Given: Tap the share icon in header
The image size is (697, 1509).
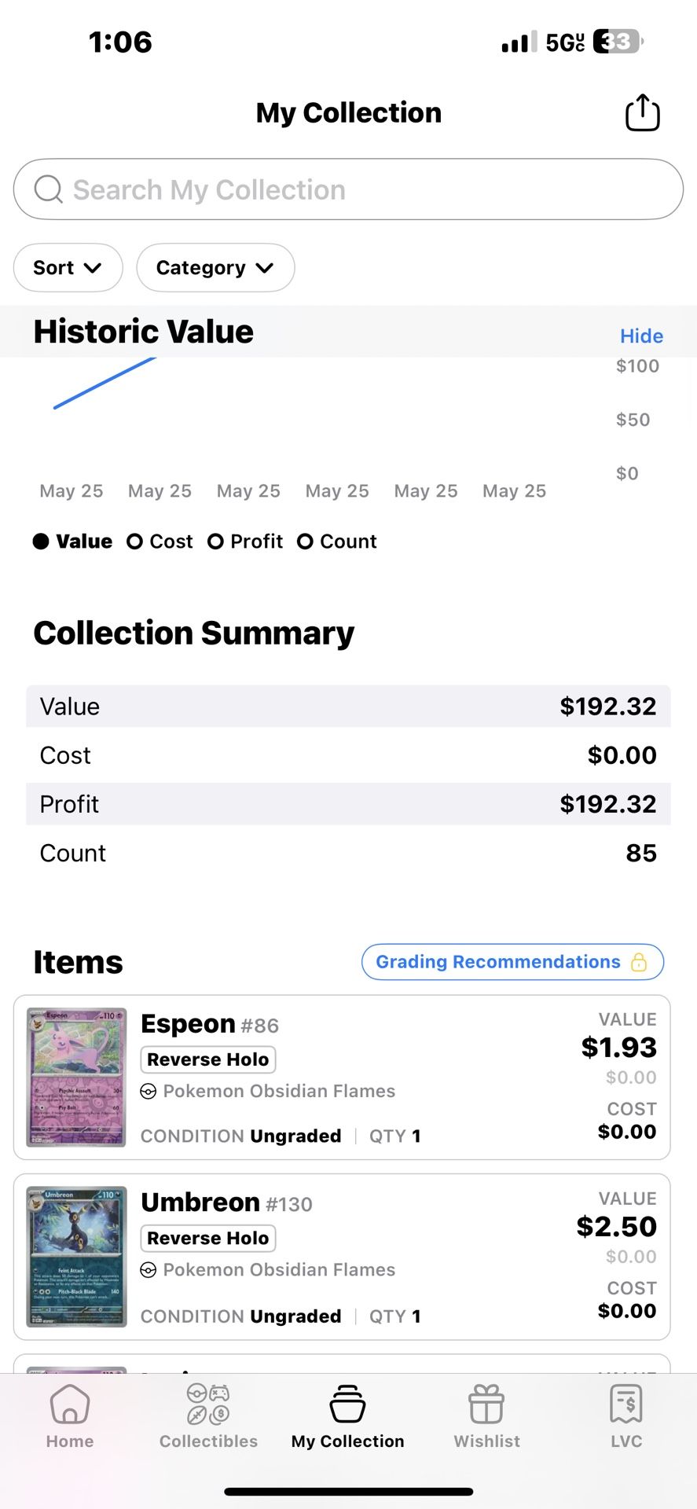Looking at the screenshot, I should click(642, 112).
